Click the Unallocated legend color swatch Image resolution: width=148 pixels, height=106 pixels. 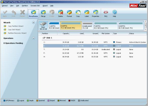pyautogui.click(x=79, y=101)
